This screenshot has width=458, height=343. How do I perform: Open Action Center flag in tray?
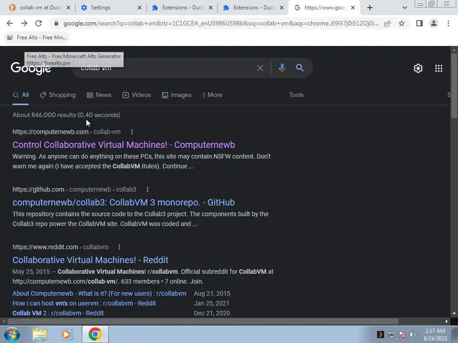[402, 335]
